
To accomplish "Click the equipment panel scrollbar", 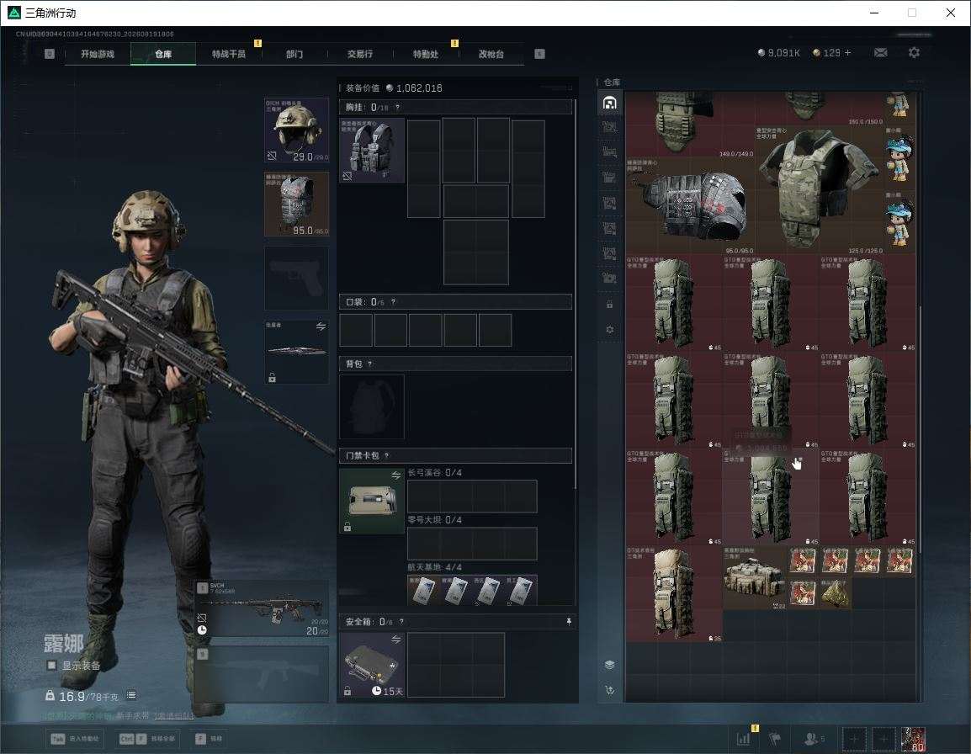I will tap(576, 293).
